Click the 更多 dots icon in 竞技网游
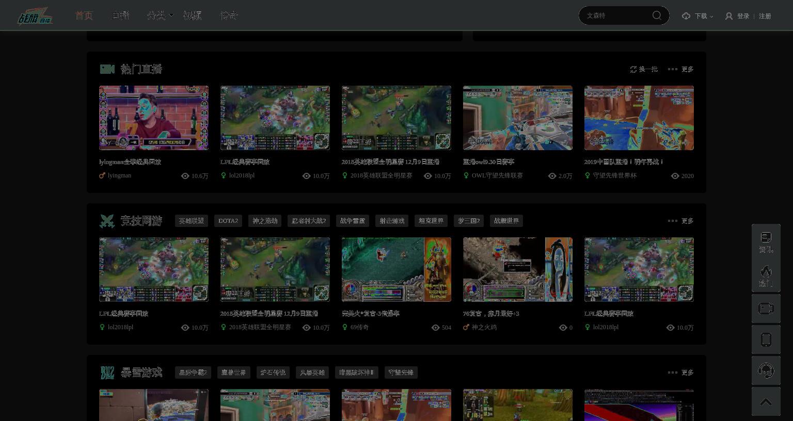Screen dimensions: 793x421 click(672, 221)
